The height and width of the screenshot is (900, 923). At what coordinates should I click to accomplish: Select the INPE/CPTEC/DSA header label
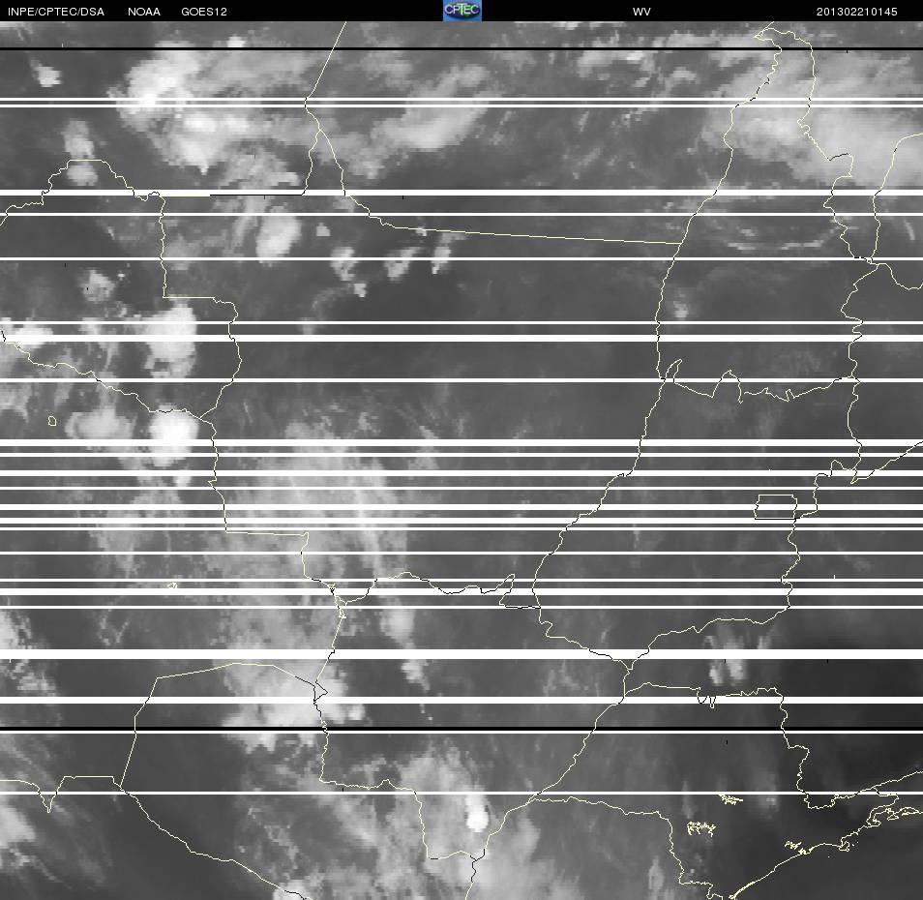(56, 12)
